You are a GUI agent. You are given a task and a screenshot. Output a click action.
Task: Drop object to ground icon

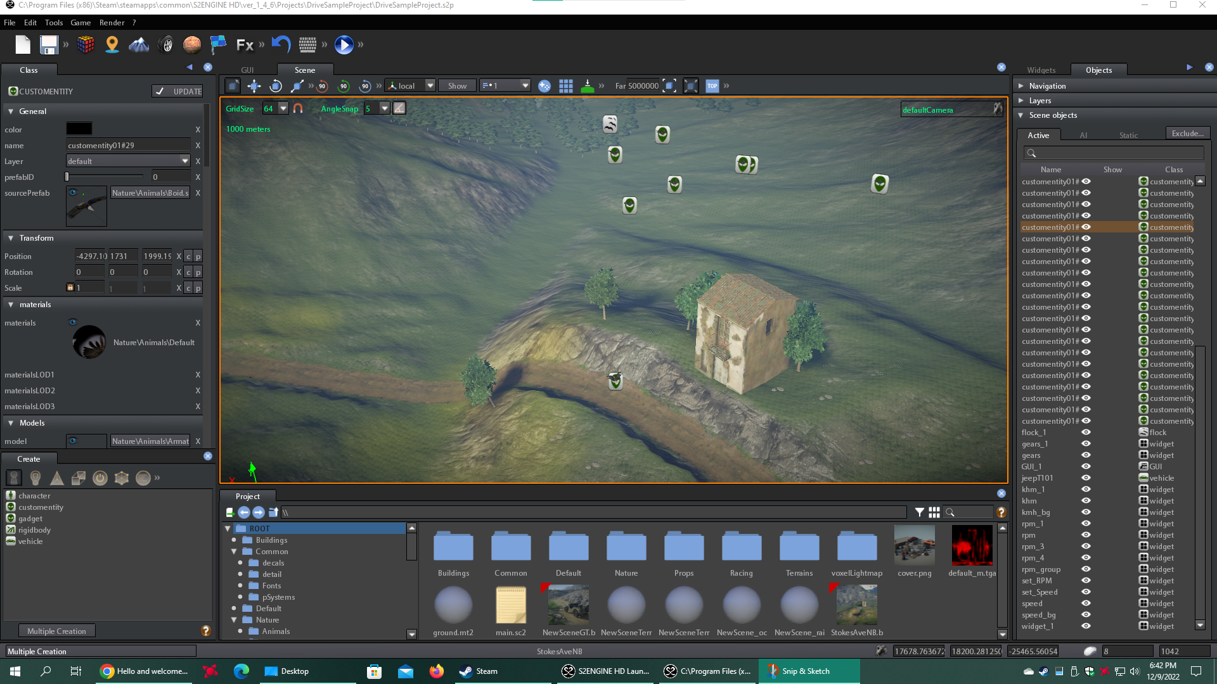tap(588, 86)
